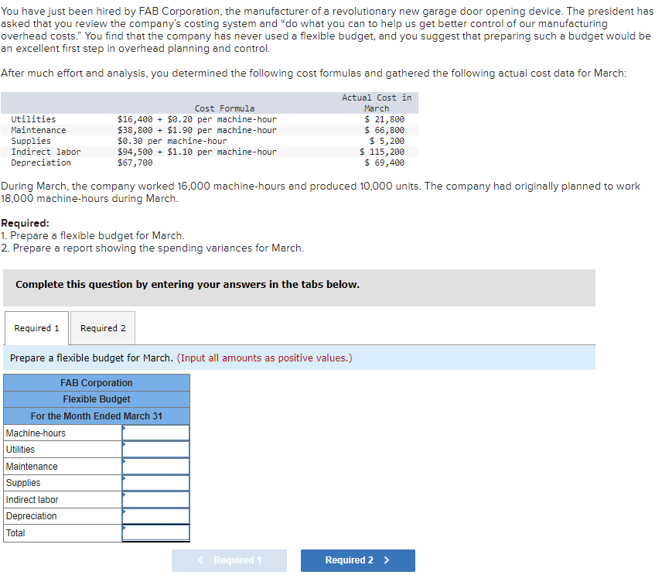The height and width of the screenshot is (575, 662).
Task: Click the Actual Cost in March header
Action: click(377, 103)
